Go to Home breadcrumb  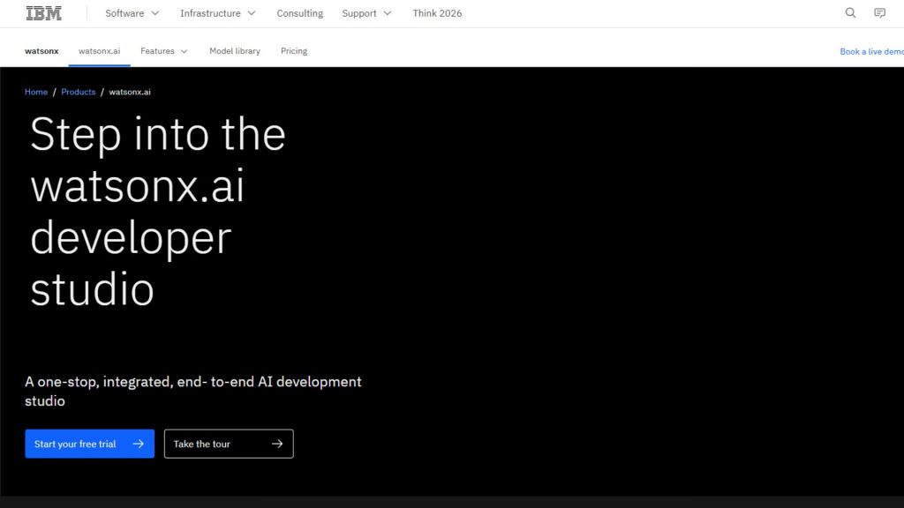click(x=36, y=92)
